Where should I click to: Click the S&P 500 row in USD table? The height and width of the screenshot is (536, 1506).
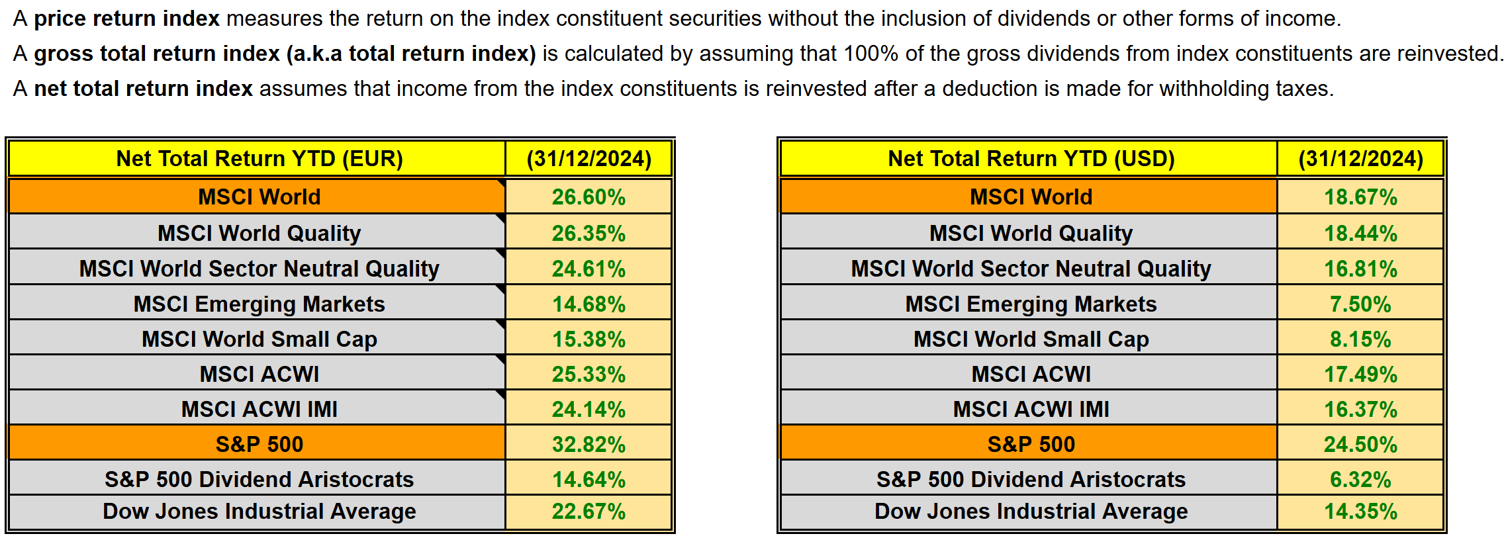click(1031, 444)
